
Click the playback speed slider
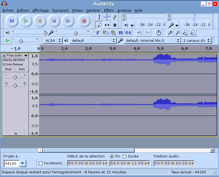[x=25, y=41]
